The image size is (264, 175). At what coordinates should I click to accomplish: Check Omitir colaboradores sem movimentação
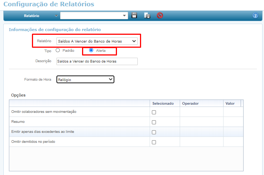point(154,112)
